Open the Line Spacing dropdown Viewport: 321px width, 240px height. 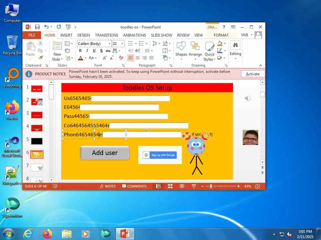pos(156,43)
